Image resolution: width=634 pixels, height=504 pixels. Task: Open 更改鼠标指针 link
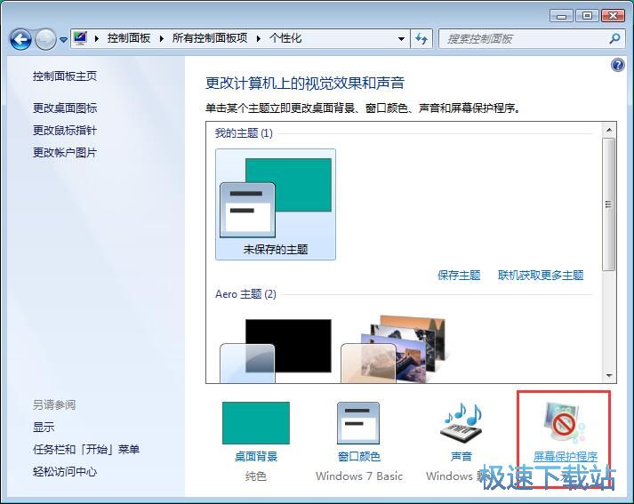point(65,130)
